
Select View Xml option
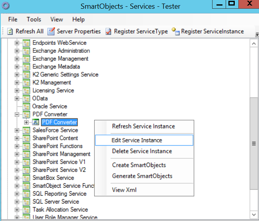coord(144,190)
